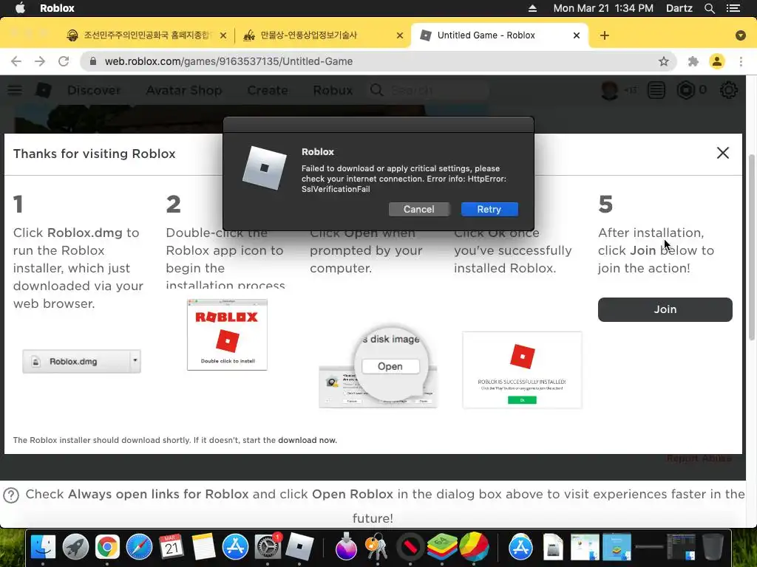Go back in browser history
The width and height of the screenshot is (757, 567).
pyautogui.click(x=16, y=61)
